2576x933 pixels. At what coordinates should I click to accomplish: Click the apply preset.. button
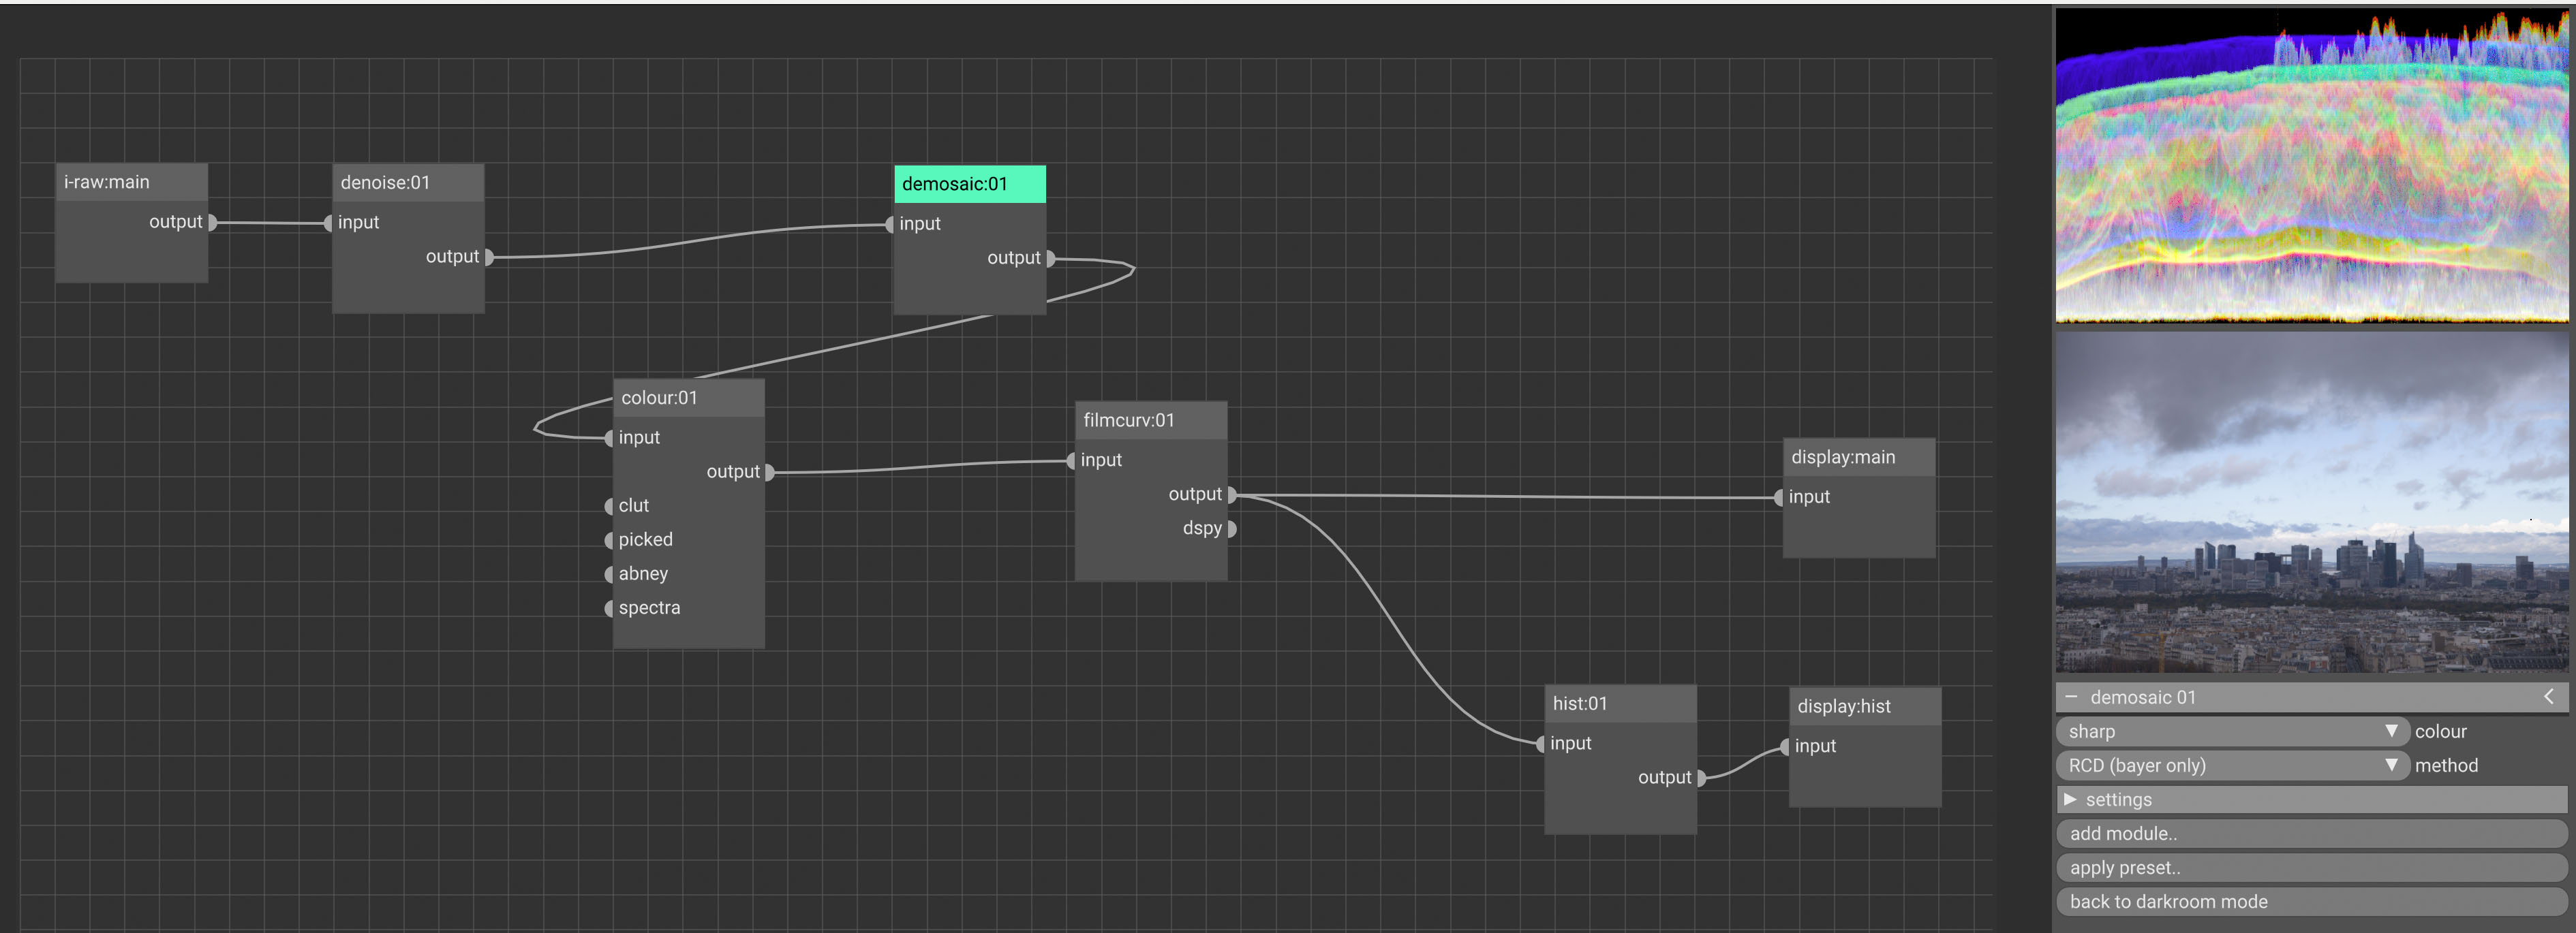(2310, 867)
